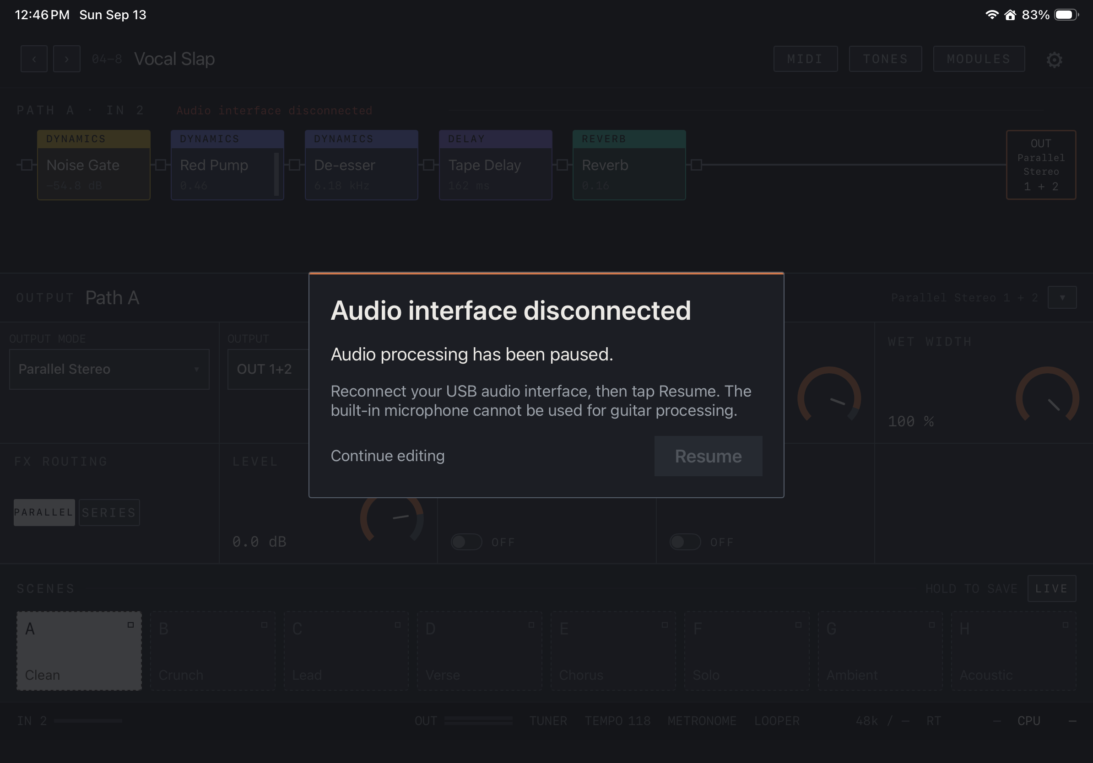This screenshot has width=1093, height=763.
Task: Go to previous preset arrow
Action: [x=34, y=59]
